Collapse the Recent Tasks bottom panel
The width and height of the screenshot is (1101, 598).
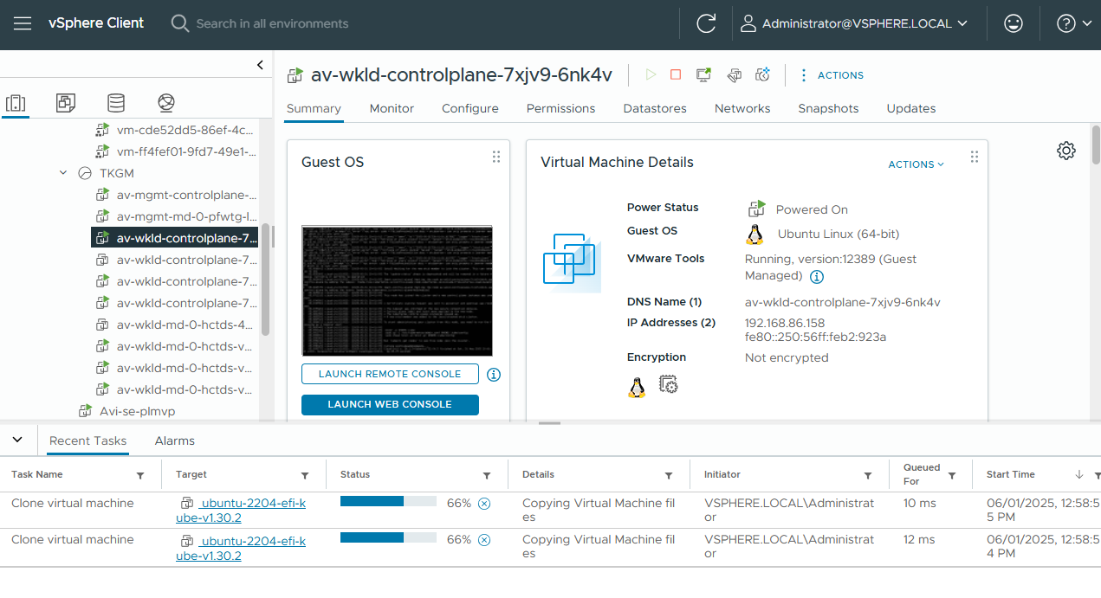[17, 440]
